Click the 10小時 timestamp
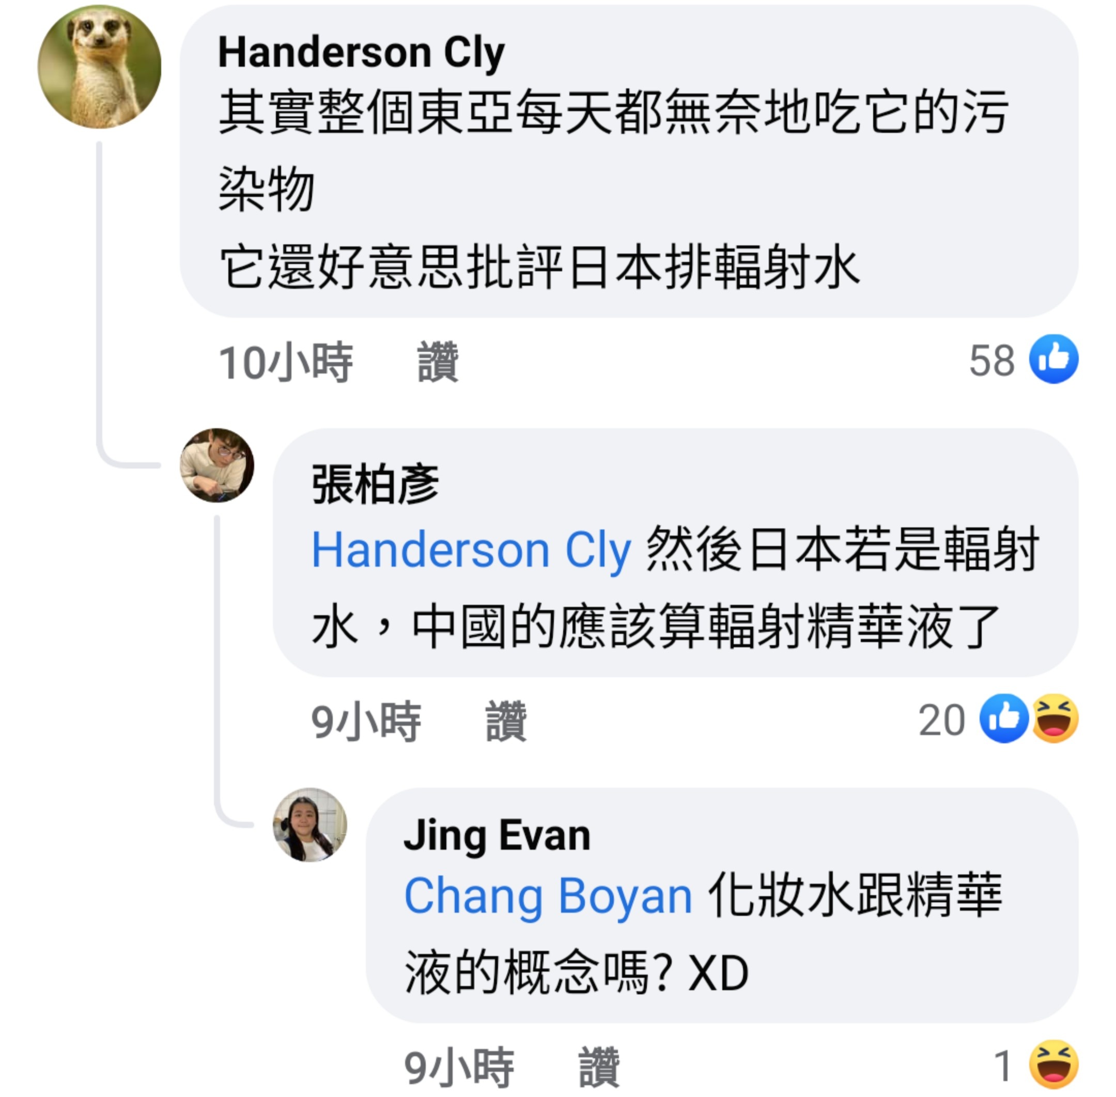Image resolution: width=1116 pixels, height=1097 pixels. (285, 363)
